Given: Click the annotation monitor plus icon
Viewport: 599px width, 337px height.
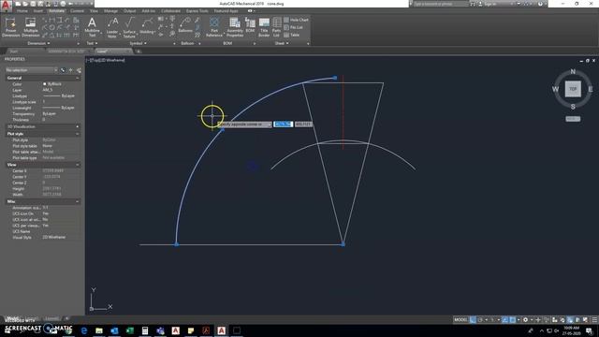Looking at the screenshot, I should 538,320.
